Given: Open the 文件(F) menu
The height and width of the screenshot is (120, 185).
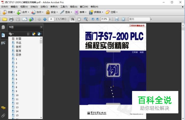Looking at the screenshot, I should pyautogui.click(x=5, y=7).
